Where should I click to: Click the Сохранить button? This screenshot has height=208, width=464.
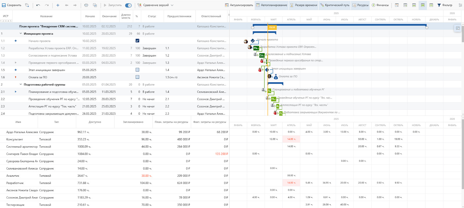12,5
